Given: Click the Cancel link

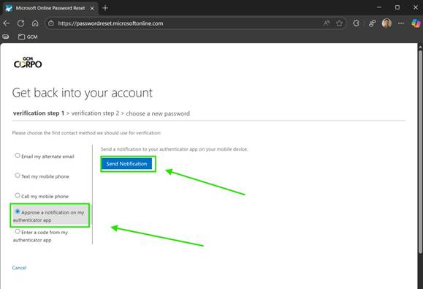Looking at the screenshot, I should [x=19, y=268].
